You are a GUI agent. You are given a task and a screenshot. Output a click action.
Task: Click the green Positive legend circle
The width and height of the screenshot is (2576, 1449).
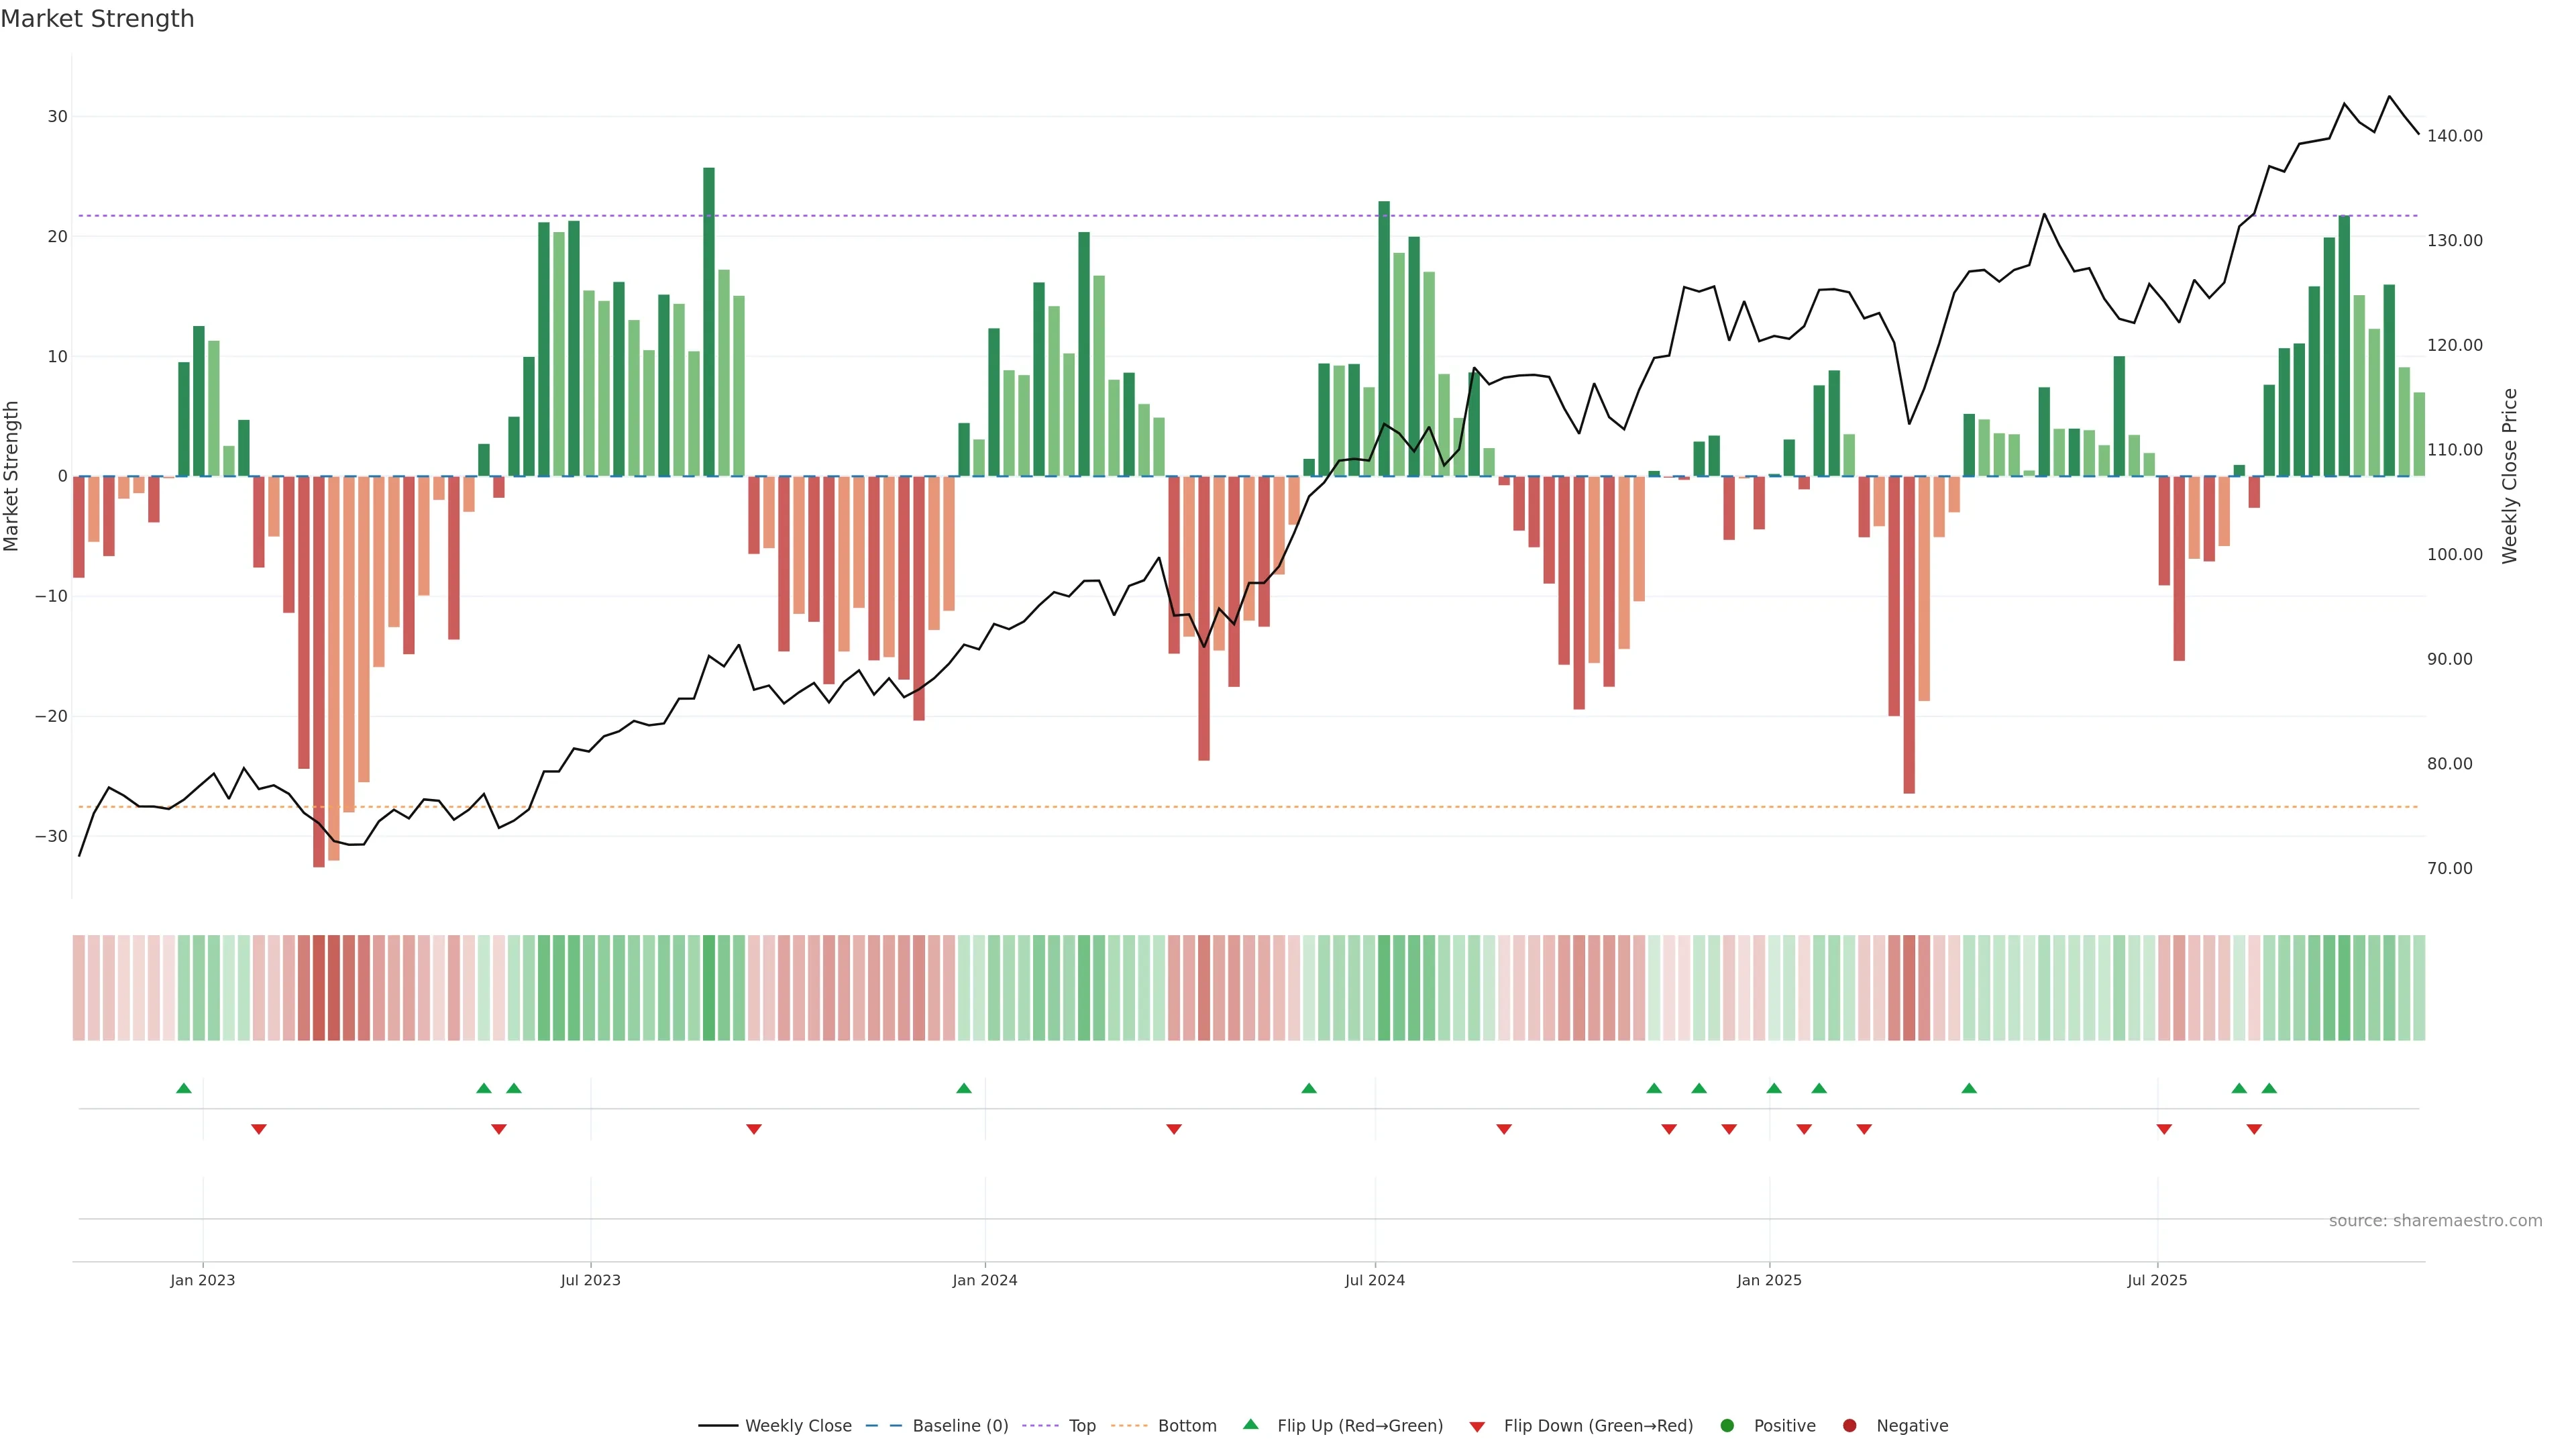(1727, 1426)
